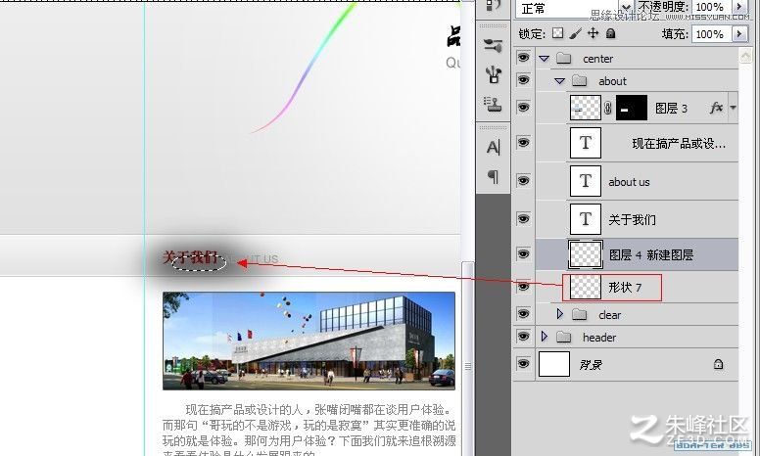Click the 填充 100% field
Viewport: 760px width, 456px height.
point(712,34)
